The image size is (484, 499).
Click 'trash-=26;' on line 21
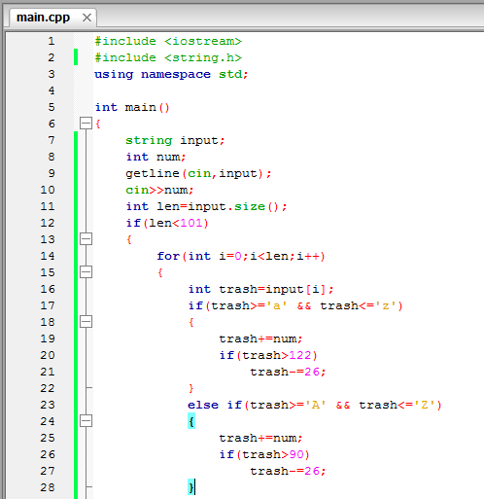[x=288, y=373]
